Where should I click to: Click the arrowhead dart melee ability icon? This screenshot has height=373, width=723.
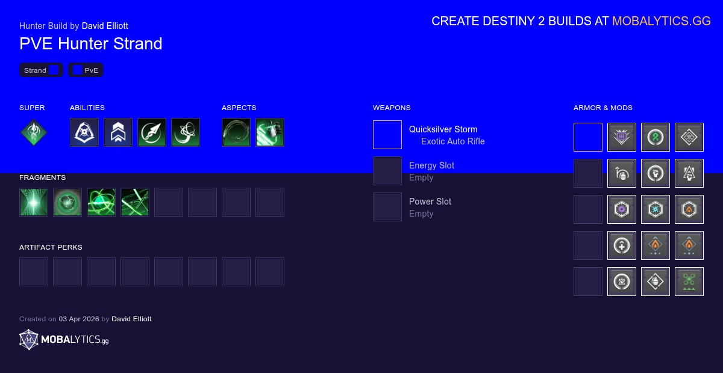click(152, 132)
